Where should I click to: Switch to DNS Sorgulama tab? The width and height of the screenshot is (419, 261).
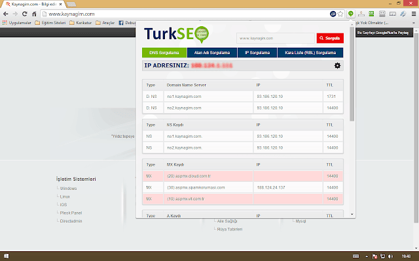pos(164,53)
